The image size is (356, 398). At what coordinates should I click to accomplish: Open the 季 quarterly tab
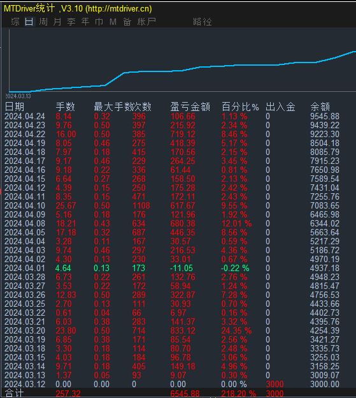(x=71, y=22)
